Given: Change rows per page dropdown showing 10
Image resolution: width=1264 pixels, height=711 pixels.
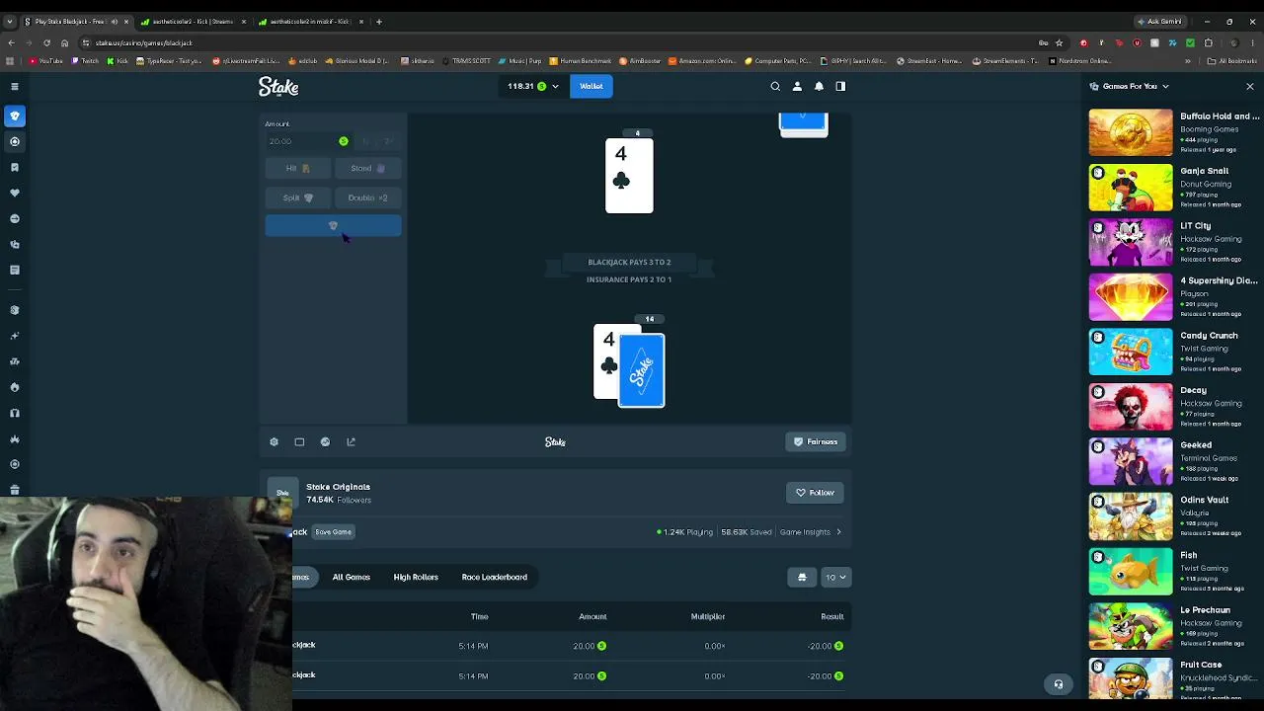Looking at the screenshot, I should (x=835, y=578).
